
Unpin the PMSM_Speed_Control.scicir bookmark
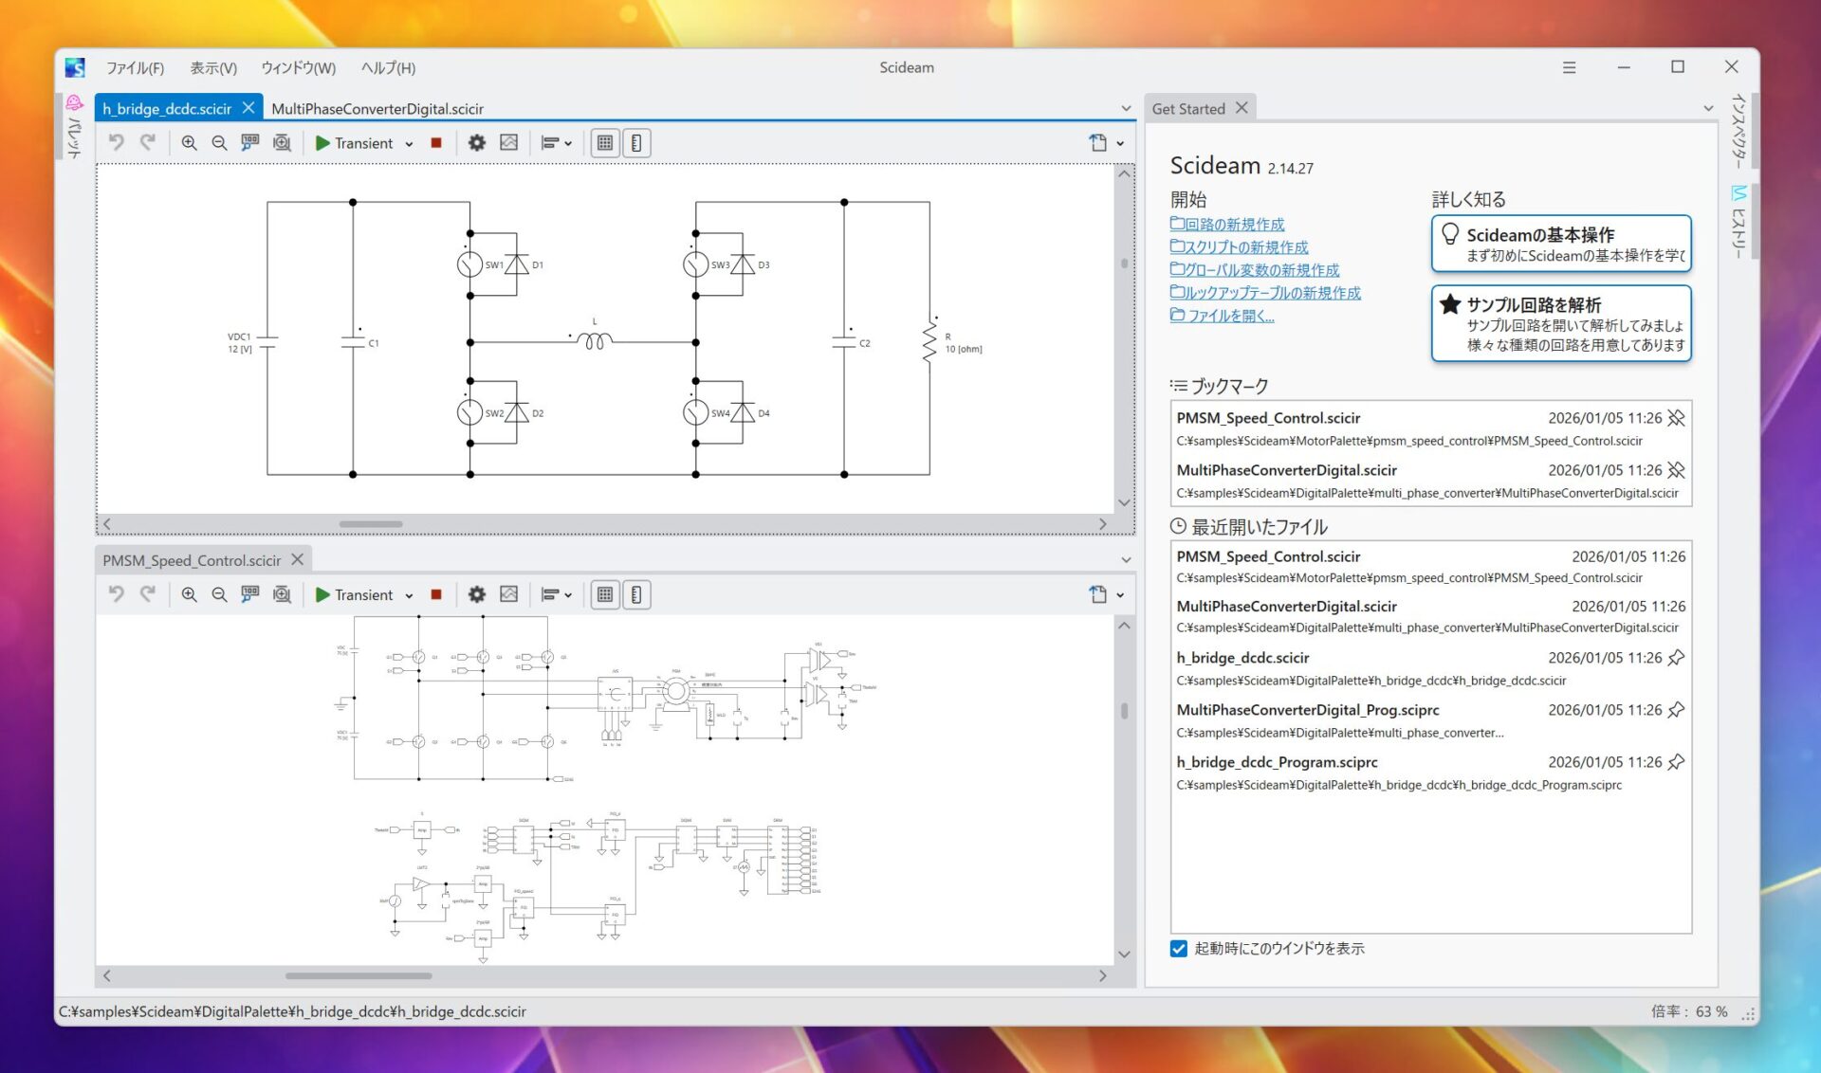(1677, 418)
